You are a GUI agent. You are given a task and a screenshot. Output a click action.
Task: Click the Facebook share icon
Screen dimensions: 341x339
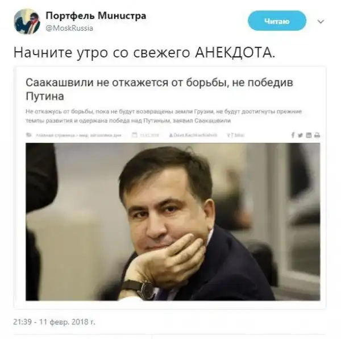tap(293, 135)
